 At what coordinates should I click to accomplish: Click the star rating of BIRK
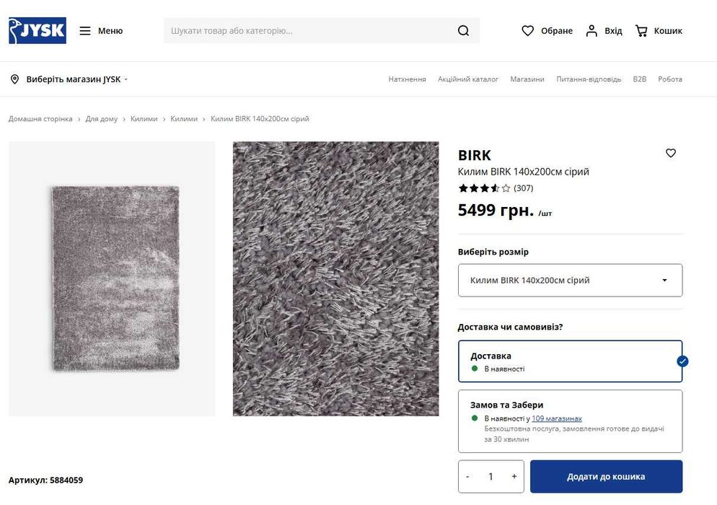[x=484, y=188]
